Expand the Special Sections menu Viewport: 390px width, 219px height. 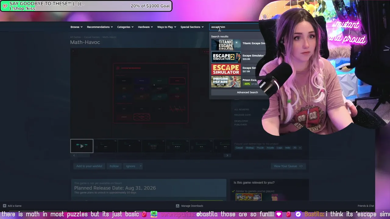pyautogui.click(x=192, y=27)
